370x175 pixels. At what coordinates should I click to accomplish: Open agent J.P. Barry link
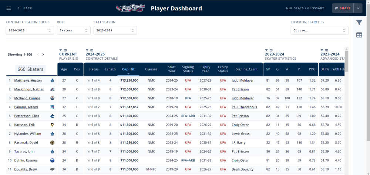(x=238, y=143)
